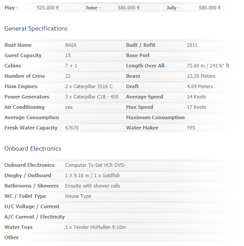
Task: Click the Built / Refit year 2011
Action: [x=192, y=45]
